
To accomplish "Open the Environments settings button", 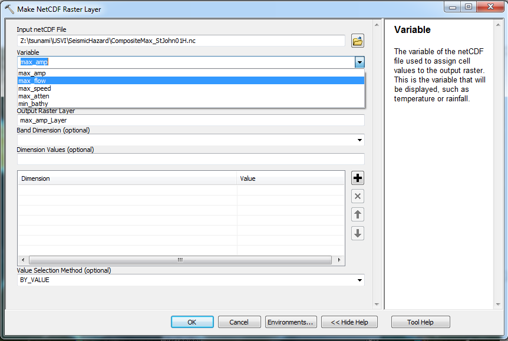I will tap(291, 322).
